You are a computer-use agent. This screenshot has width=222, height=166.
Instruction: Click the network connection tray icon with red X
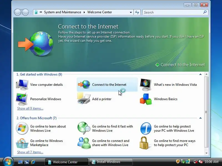click(x=196, y=162)
